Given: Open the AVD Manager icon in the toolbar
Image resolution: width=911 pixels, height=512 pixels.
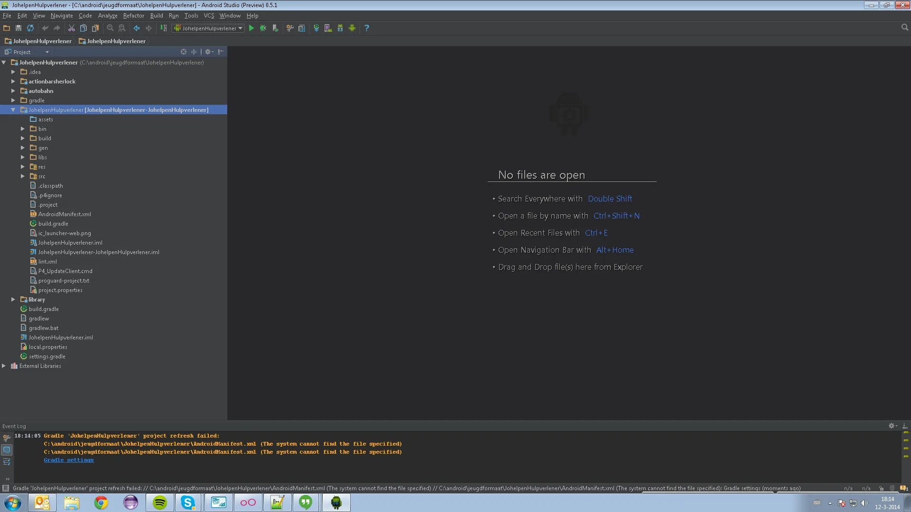Looking at the screenshot, I should coord(328,28).
